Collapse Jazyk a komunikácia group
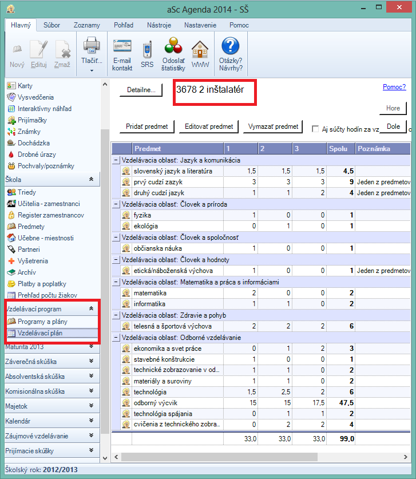Screen dimensions: 416x479 point(116,160)
